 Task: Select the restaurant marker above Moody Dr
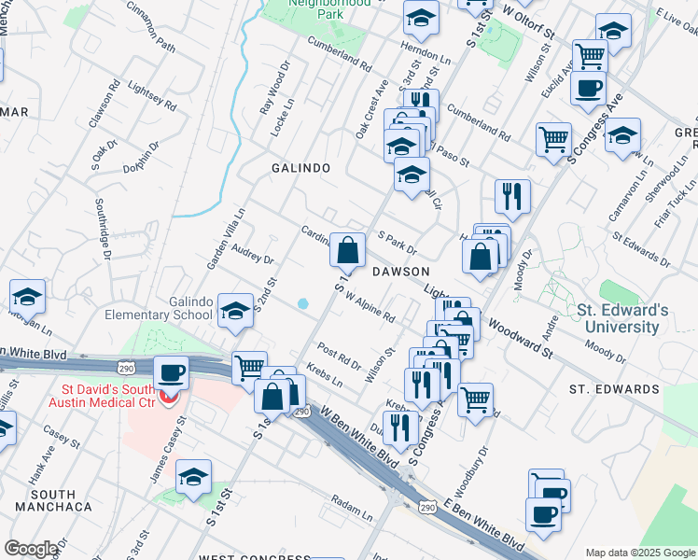(512, 197)
